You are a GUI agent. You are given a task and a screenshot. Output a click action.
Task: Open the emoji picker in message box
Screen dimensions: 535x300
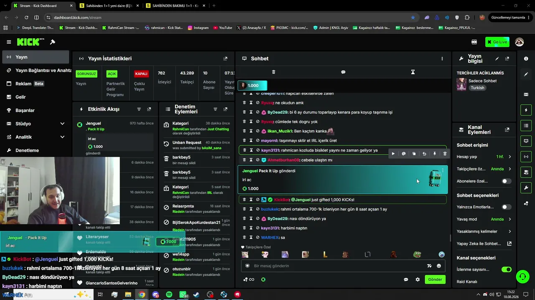439,266
